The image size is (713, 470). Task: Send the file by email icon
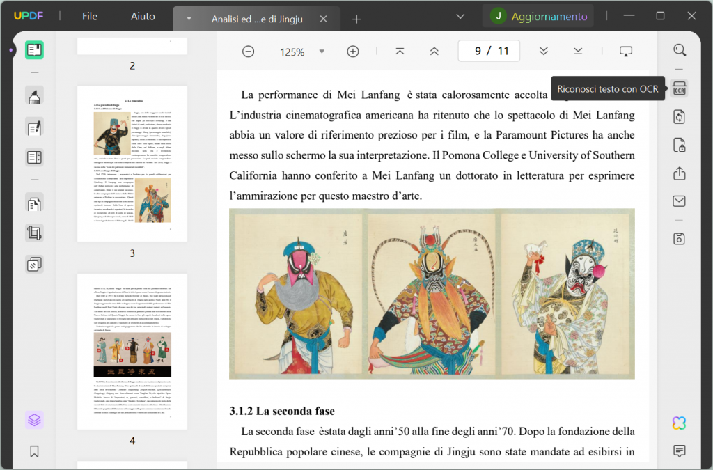[680, 202]
